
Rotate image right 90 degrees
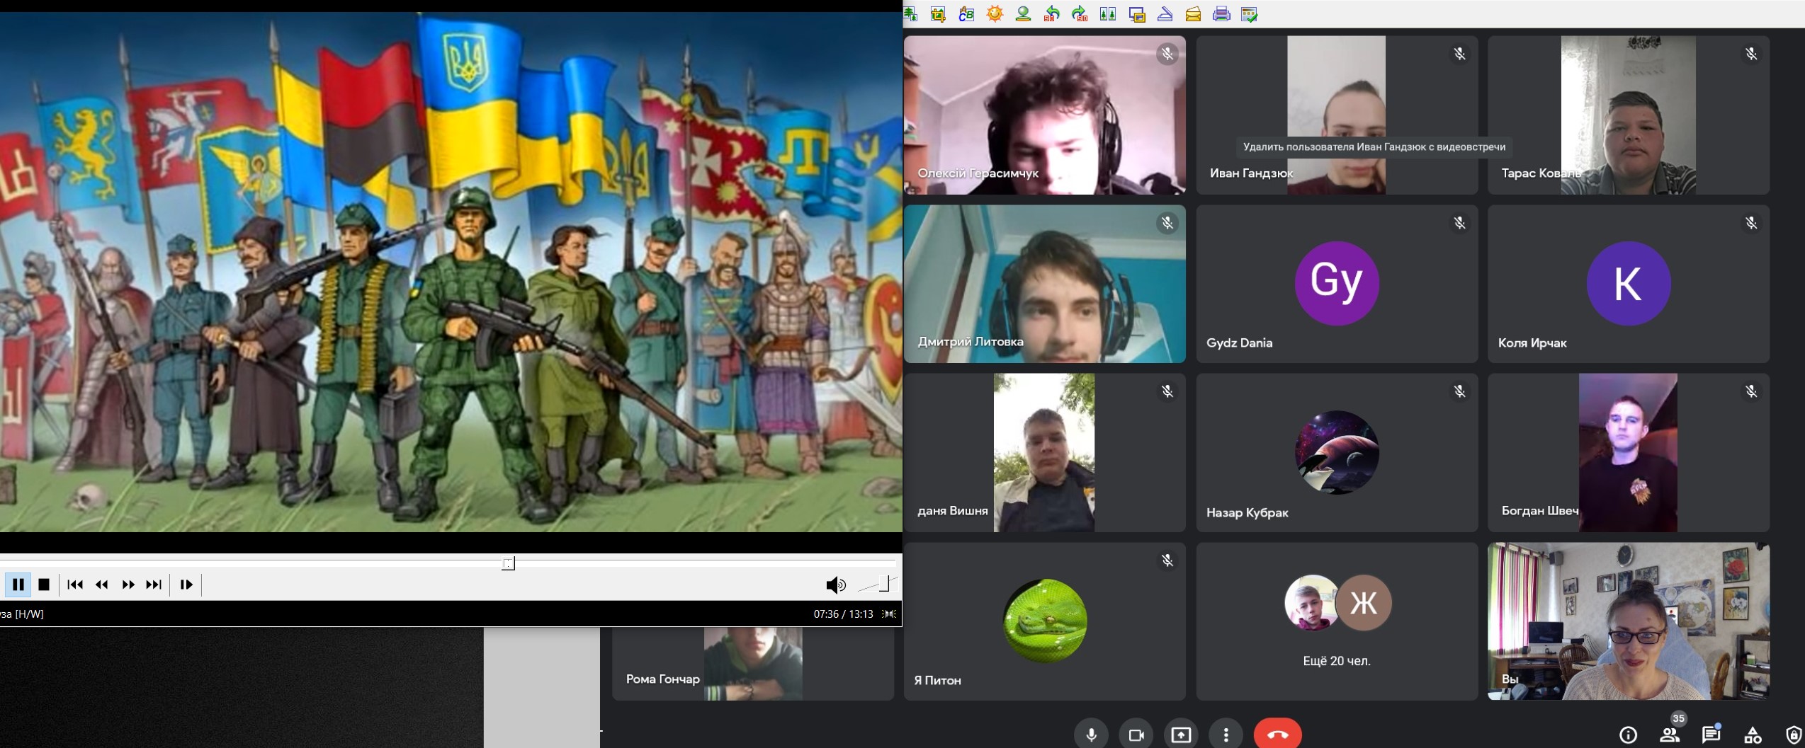[x=1080, y=14]
